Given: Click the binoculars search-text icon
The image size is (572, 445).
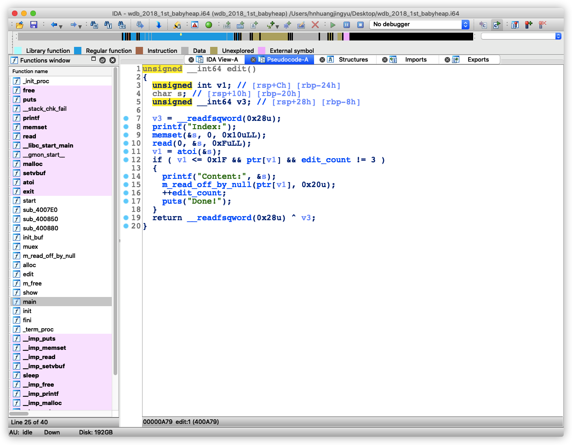Looking at the screenshot, I should click(108, 25).
